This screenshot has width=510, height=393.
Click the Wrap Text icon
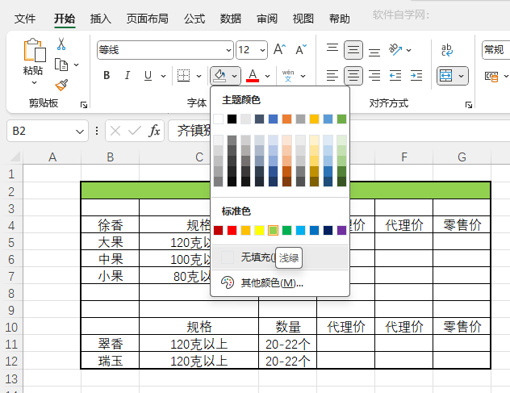point(447,50)
